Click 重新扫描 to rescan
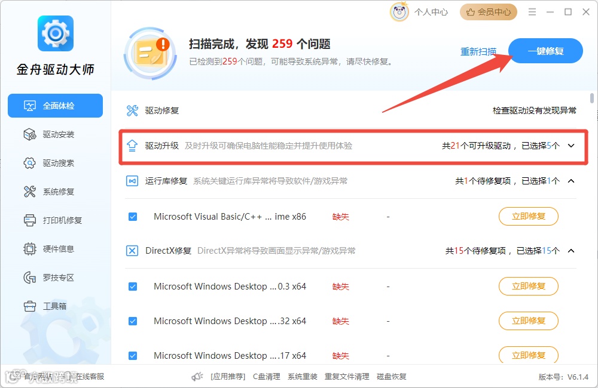 coord(478,51)
